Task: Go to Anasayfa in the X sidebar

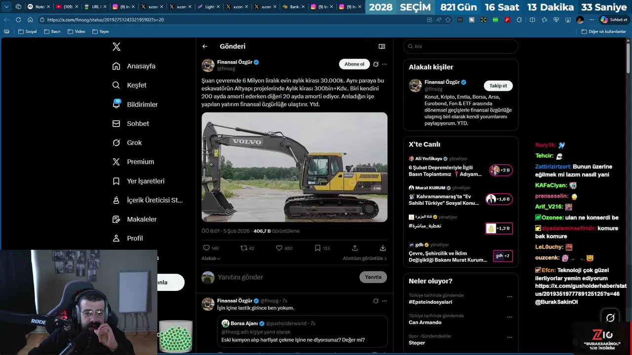Action: 134,66
